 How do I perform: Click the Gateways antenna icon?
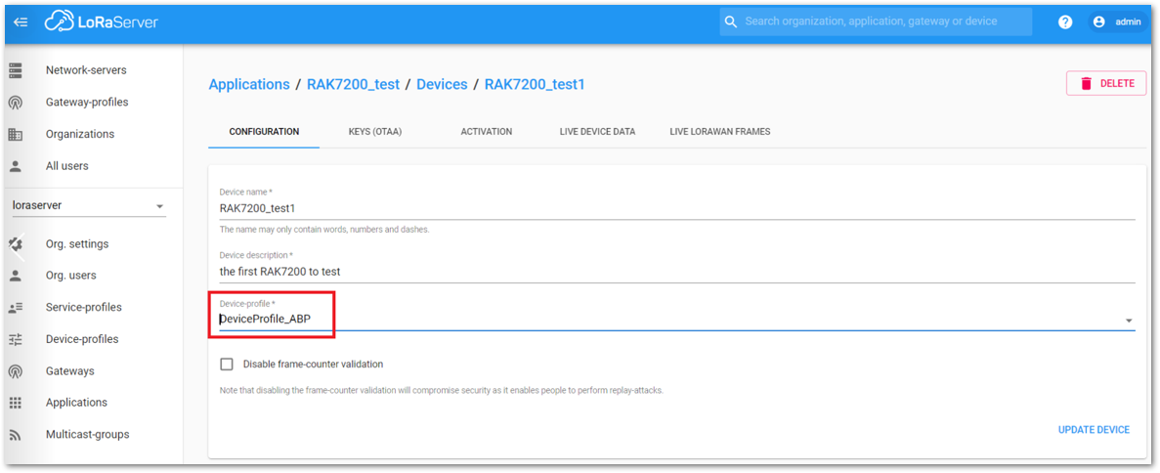[x=15, y=370]
